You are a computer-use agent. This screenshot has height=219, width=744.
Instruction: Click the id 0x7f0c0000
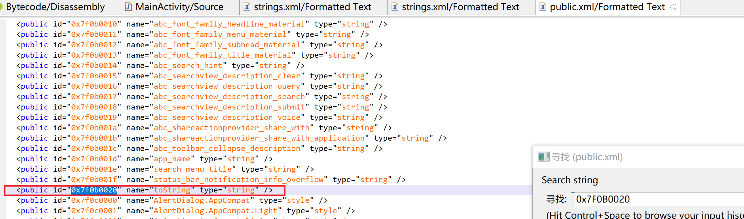click(x=94, y=200)
